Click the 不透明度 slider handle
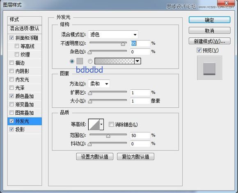 pyautogui.click(x=123, y=44)
